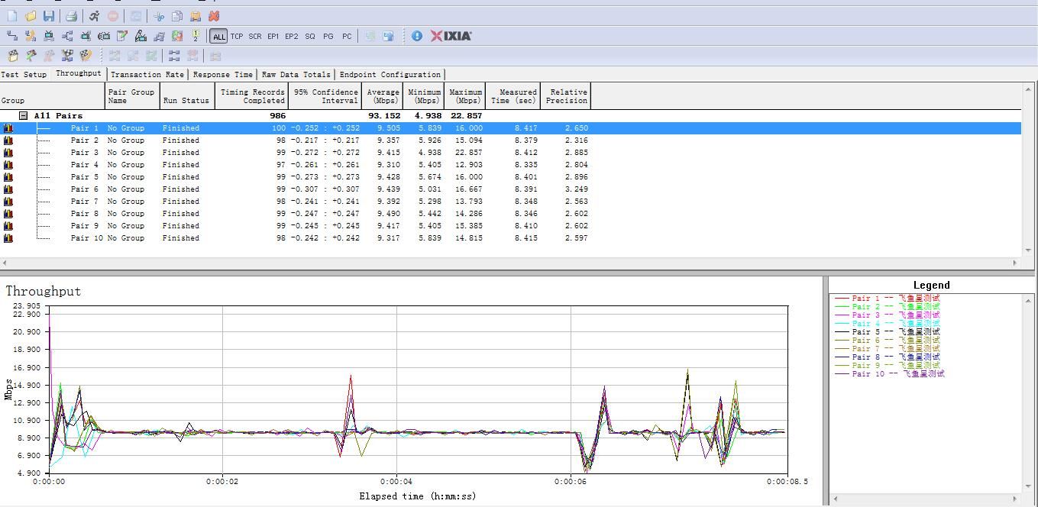This screenshot has height=507, width=1038.
Task: Toggle the SQ filter button
Action: click(x=310, y=36)
